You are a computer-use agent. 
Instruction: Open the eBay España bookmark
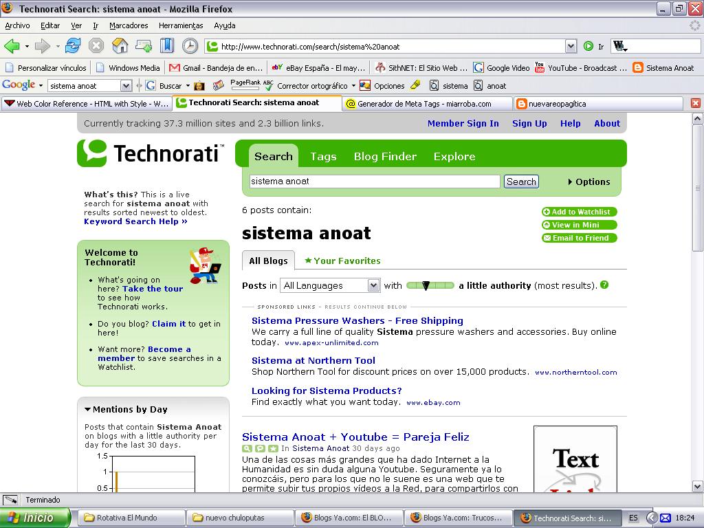(319, 68)
